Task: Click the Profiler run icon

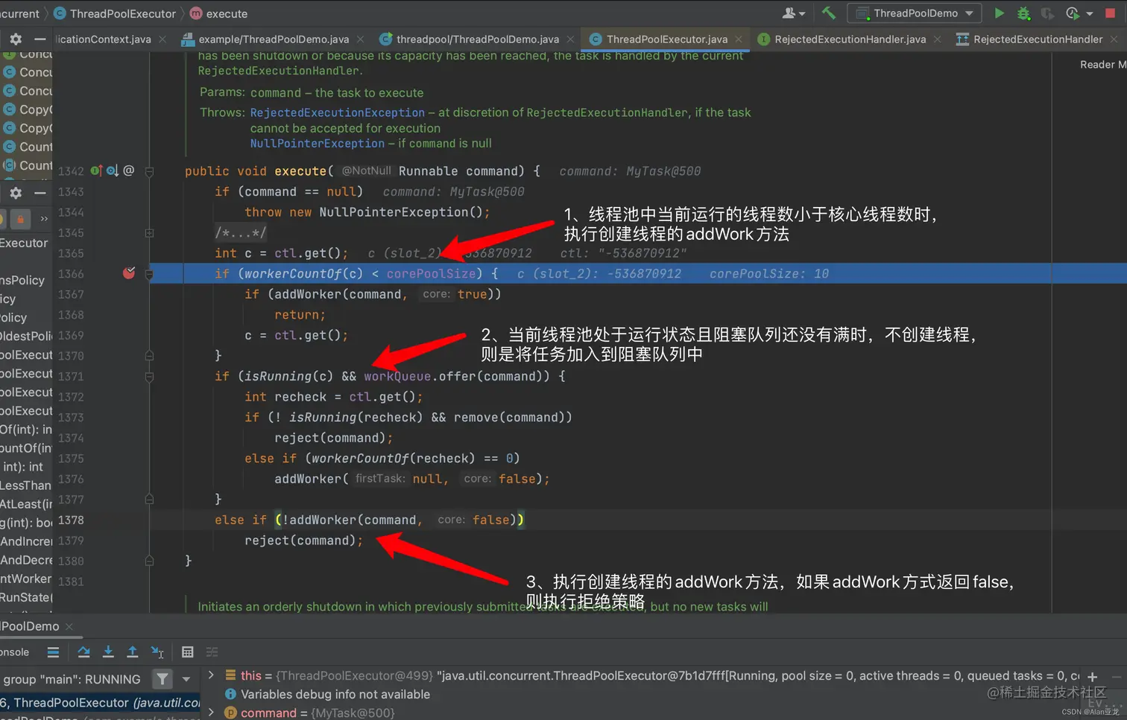Action: coord(1073,13)
